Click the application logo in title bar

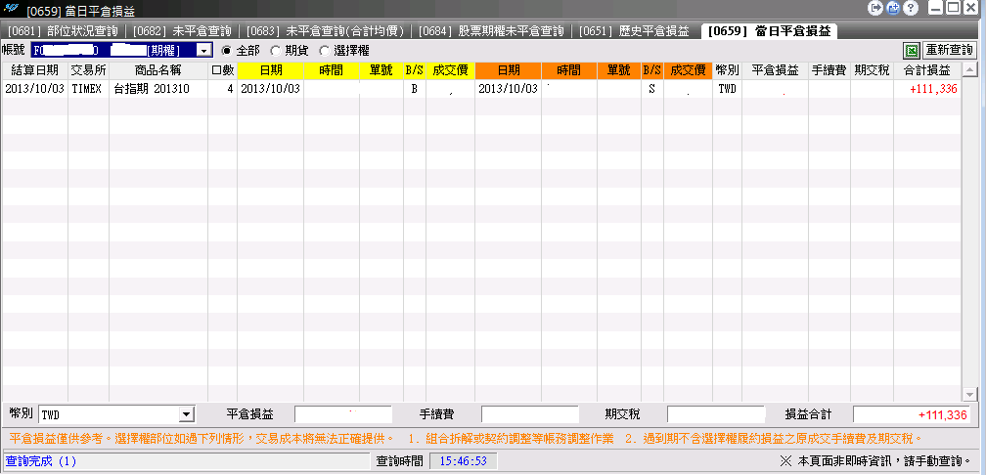click(x=11, y=10)
